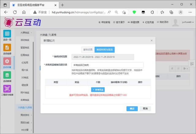Select 大转盘/九宫格 in the side menu
The image size is (196, 134).
click(25, 107)
